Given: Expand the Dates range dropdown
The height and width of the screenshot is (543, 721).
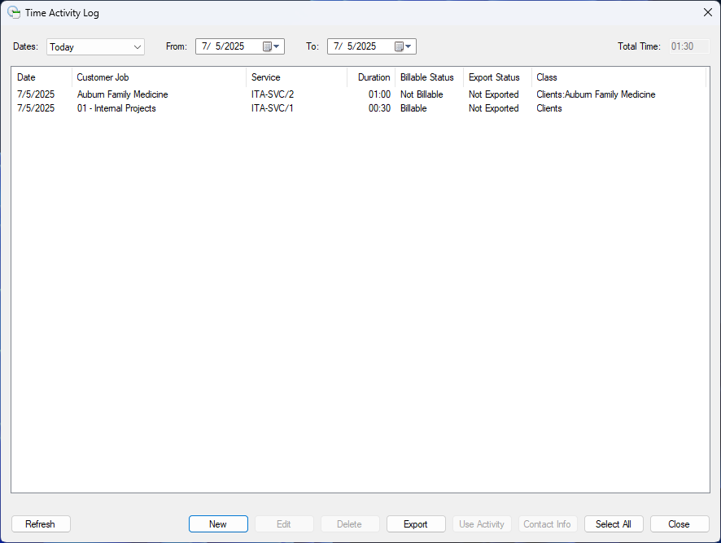Looking at the screenshot, I should (x=137, y=47).
